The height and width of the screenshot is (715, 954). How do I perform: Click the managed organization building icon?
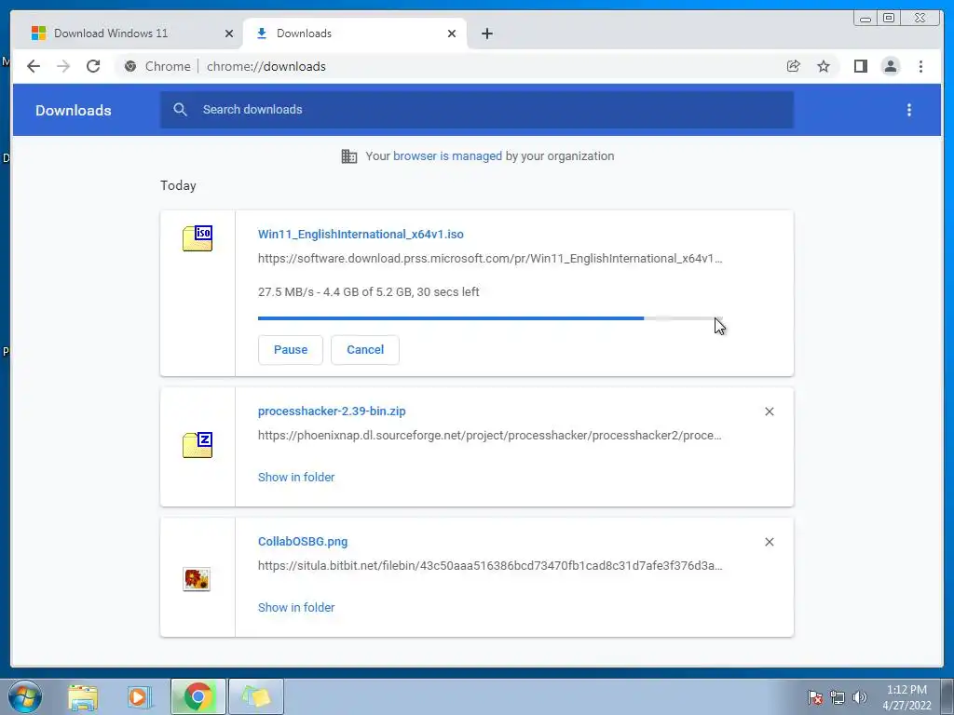pos(349,156)
